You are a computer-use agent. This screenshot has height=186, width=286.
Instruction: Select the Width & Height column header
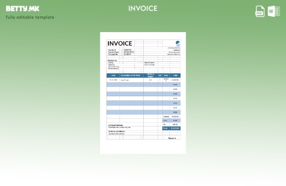click(150, 75)
